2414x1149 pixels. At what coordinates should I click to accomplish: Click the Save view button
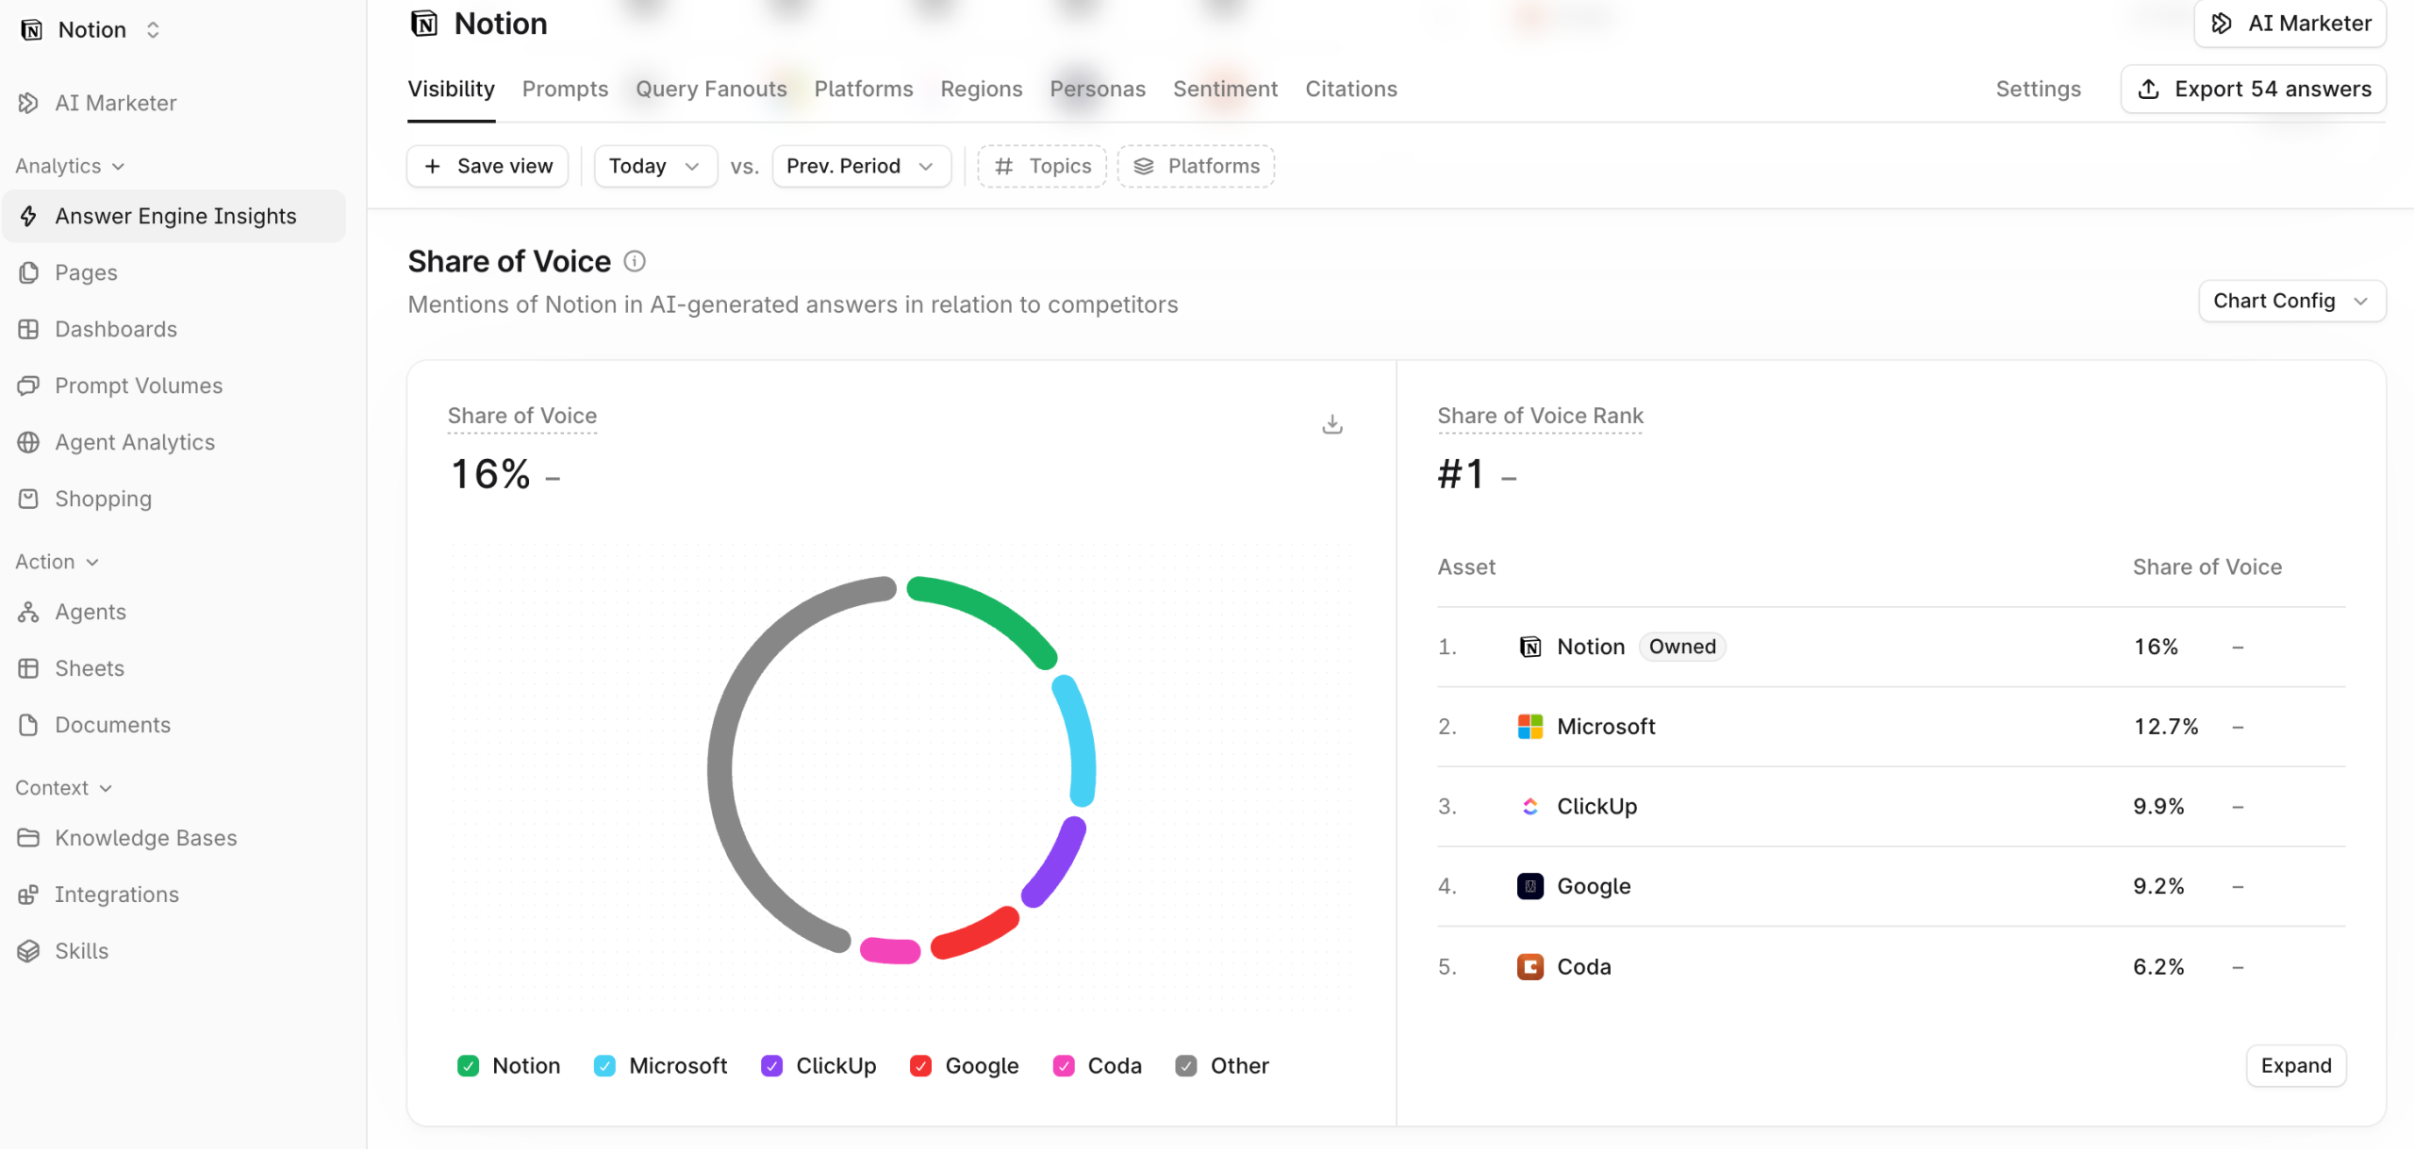click(488, 166)
